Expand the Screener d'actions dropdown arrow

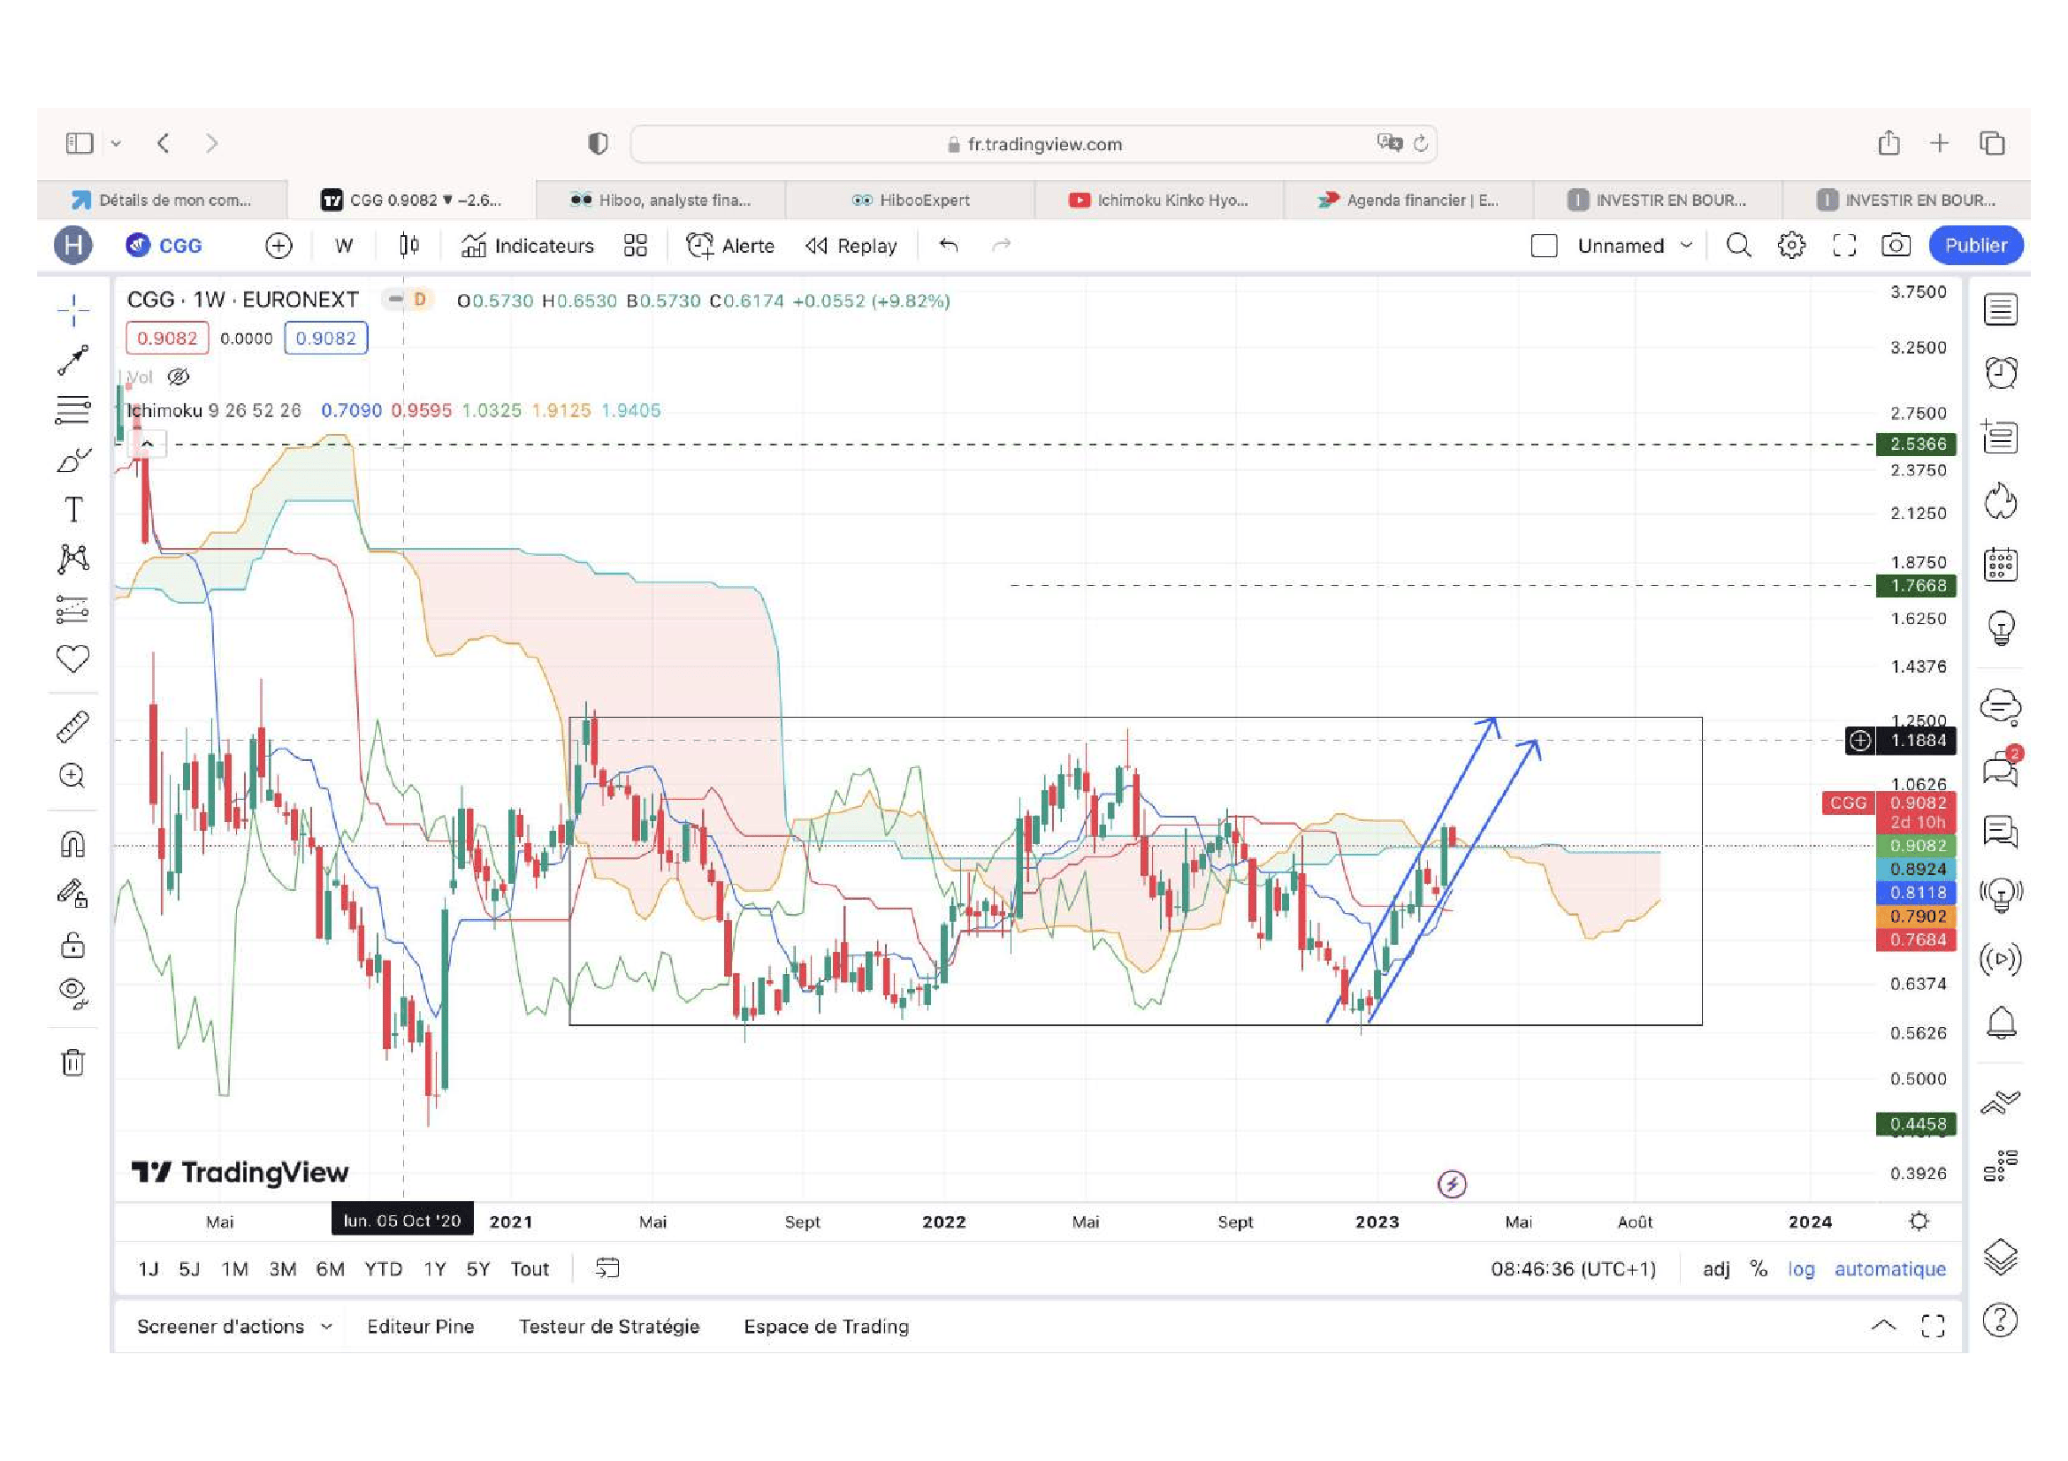[327, 1327]
